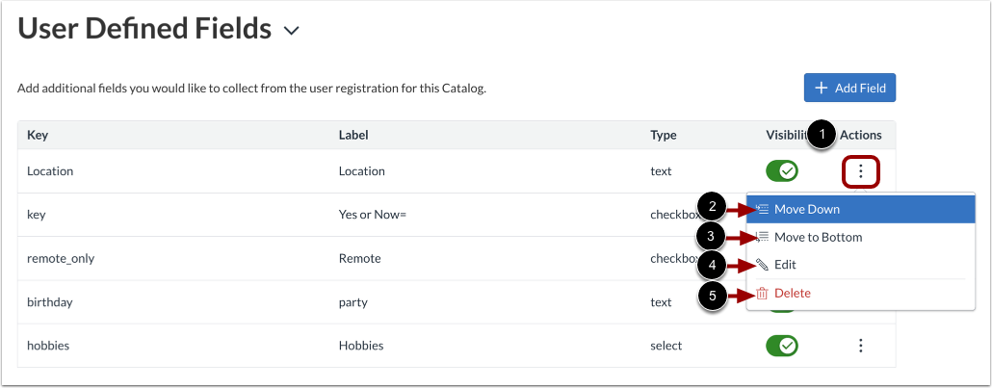Viewport: 992px width, 388px height.
Task: Select the remote_only key cell
Action: click(x=61, y=258)
